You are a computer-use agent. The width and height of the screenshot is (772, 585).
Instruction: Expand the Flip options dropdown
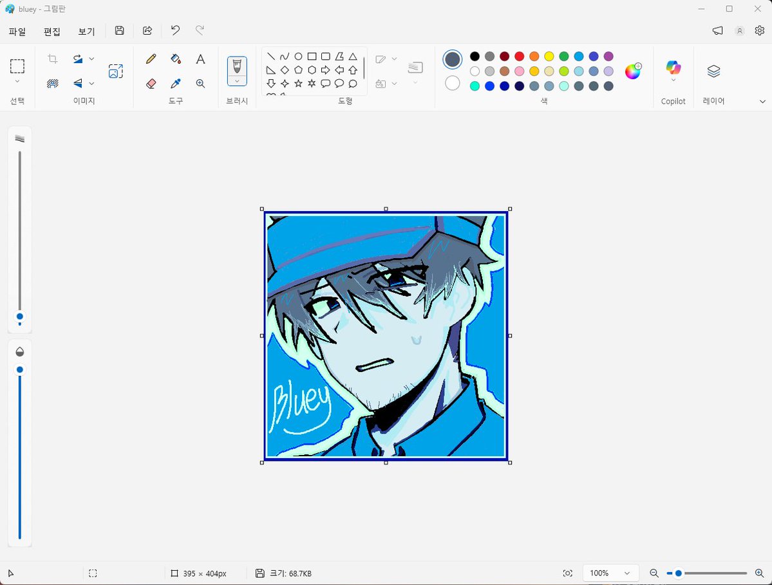[x=91, y=84]
